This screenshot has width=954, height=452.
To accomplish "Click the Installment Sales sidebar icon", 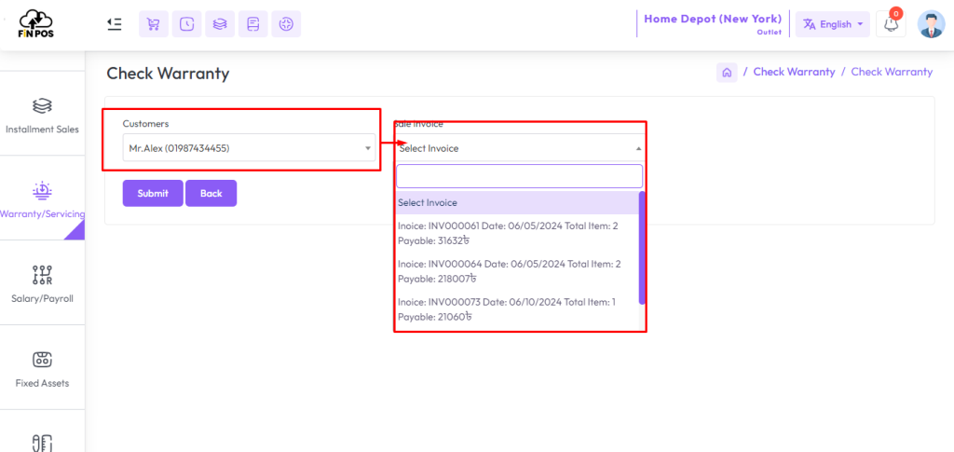I will (42, 106).
